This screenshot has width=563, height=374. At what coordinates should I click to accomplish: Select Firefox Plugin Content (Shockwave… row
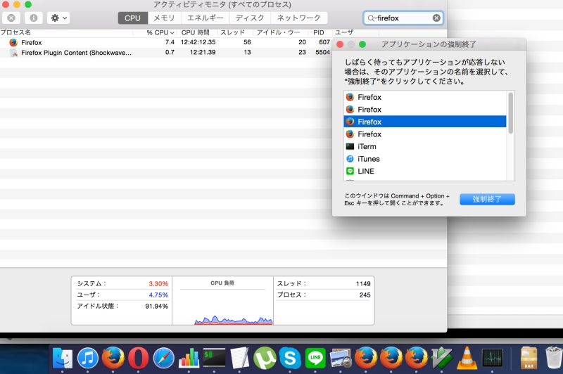click(x=165, y=52)
